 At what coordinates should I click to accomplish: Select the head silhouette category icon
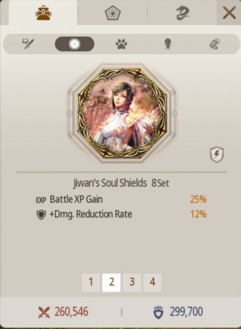[x=168, y=44]
